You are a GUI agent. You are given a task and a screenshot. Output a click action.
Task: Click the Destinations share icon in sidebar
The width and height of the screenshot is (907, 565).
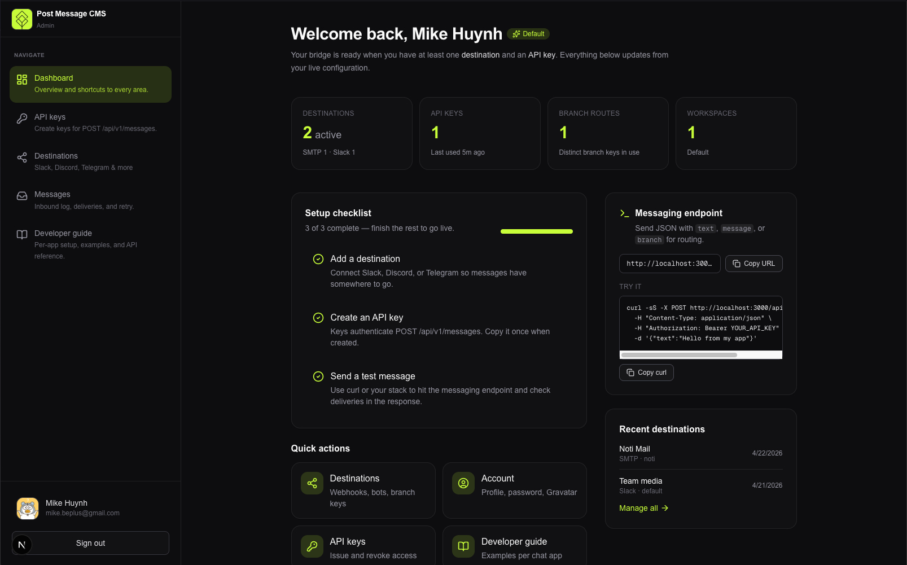click(22, 157)
